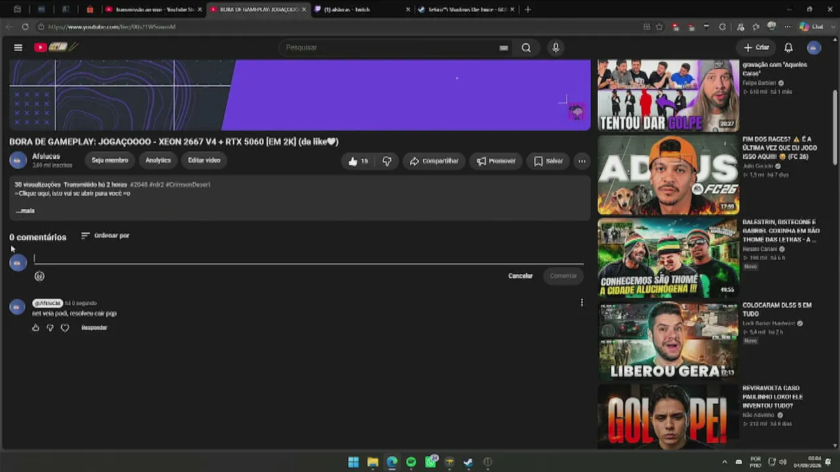The height and width of the screenshot is (472, 840).
Task: Open File Explorer from the taskbar
Action: pyautogui.click(x=373, y=462)
